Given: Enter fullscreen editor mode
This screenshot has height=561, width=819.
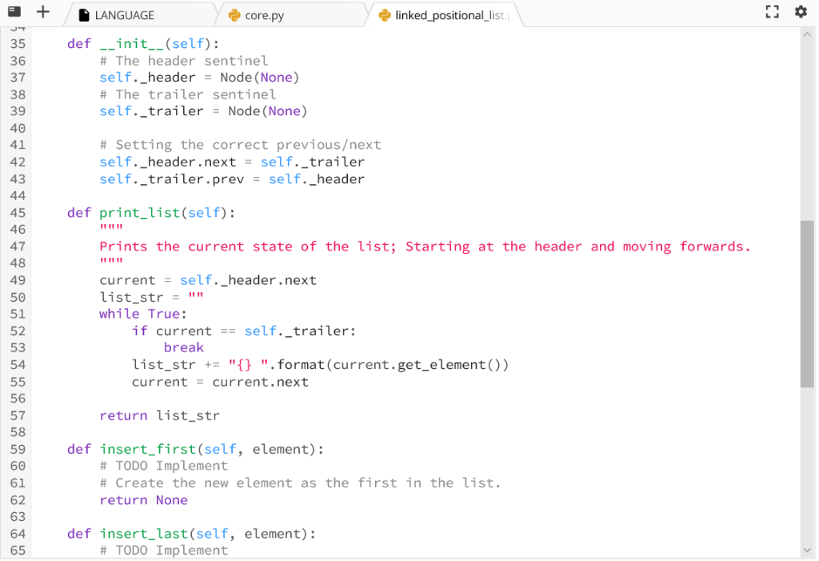Looking at the screenshot, I should [772, 12].
